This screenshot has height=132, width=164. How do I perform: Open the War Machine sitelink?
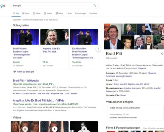click(x=44, y=93)
